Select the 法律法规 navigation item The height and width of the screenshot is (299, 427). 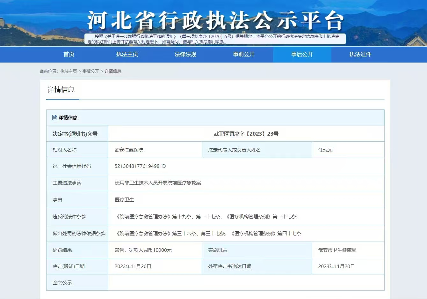click(x=185, y=54)
